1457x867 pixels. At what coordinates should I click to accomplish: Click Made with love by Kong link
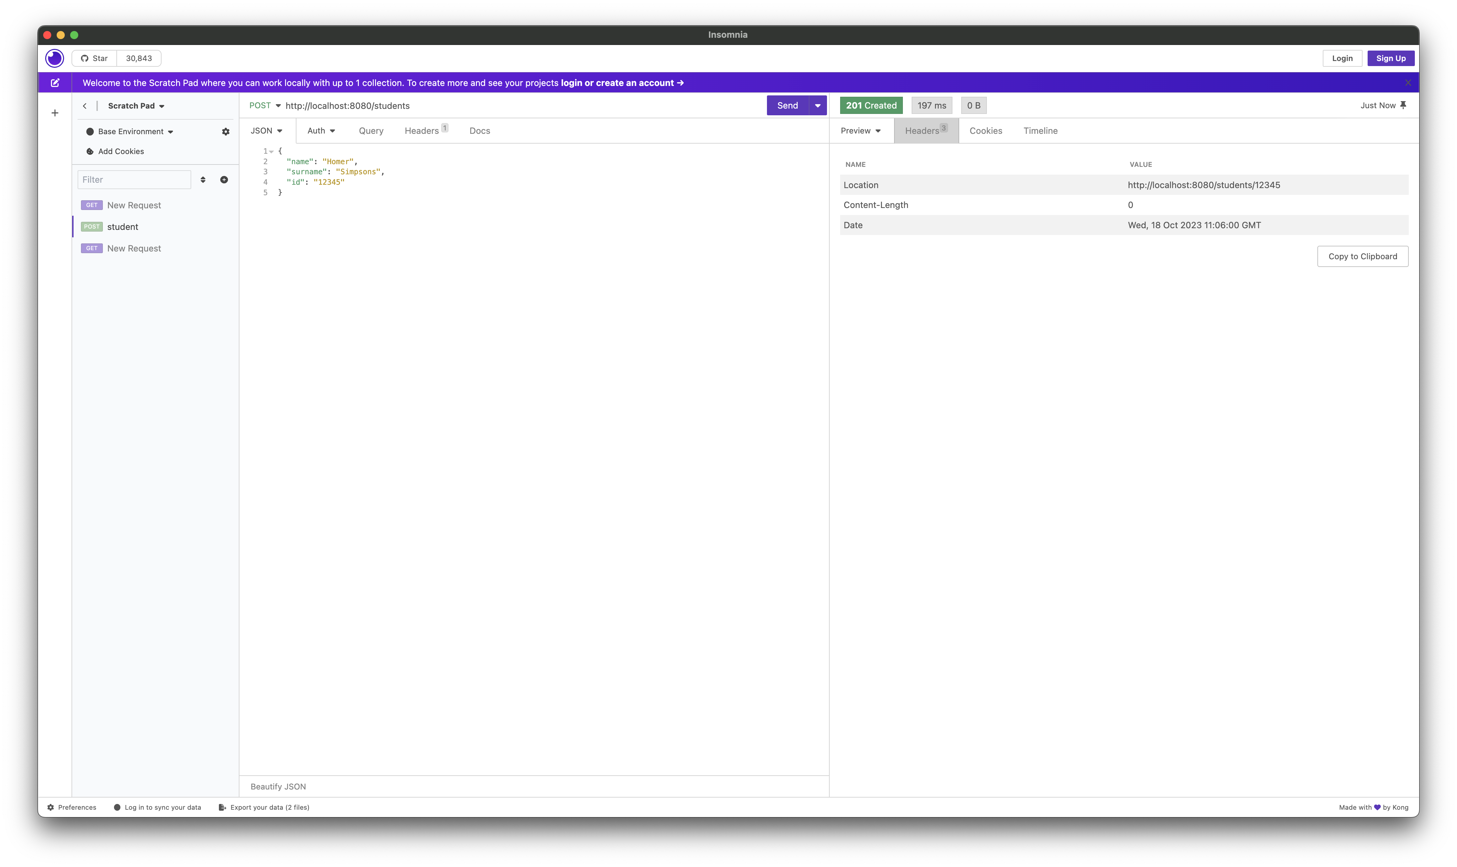pos(1373,807)
